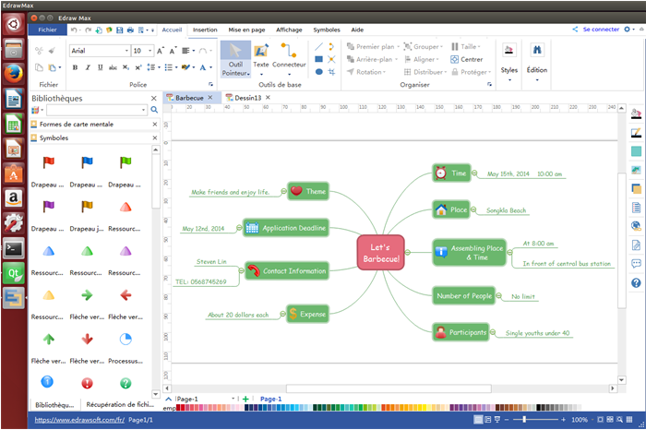Click the red flag Drapeau symbol
Viewport: 646px width, 430px height.
click(48, 163)
